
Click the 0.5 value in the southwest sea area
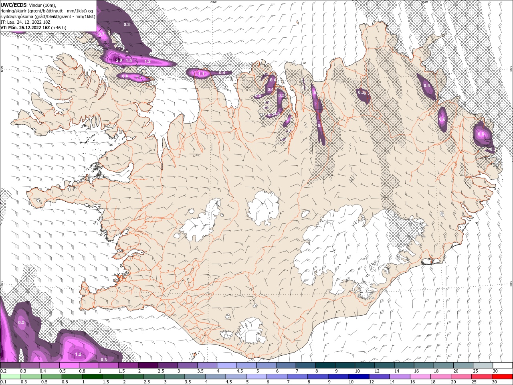click(x=21, y=322)
